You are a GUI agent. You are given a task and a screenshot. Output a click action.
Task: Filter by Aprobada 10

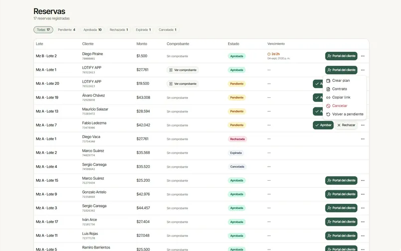(92, 30)
